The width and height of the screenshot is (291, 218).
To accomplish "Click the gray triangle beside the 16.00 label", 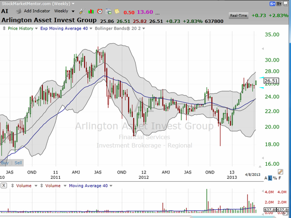I will (260, 167).
